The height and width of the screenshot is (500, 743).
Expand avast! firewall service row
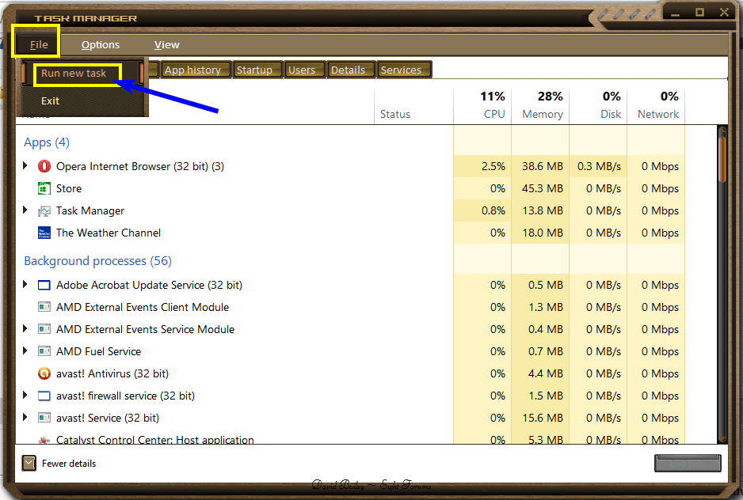[25, 395]
